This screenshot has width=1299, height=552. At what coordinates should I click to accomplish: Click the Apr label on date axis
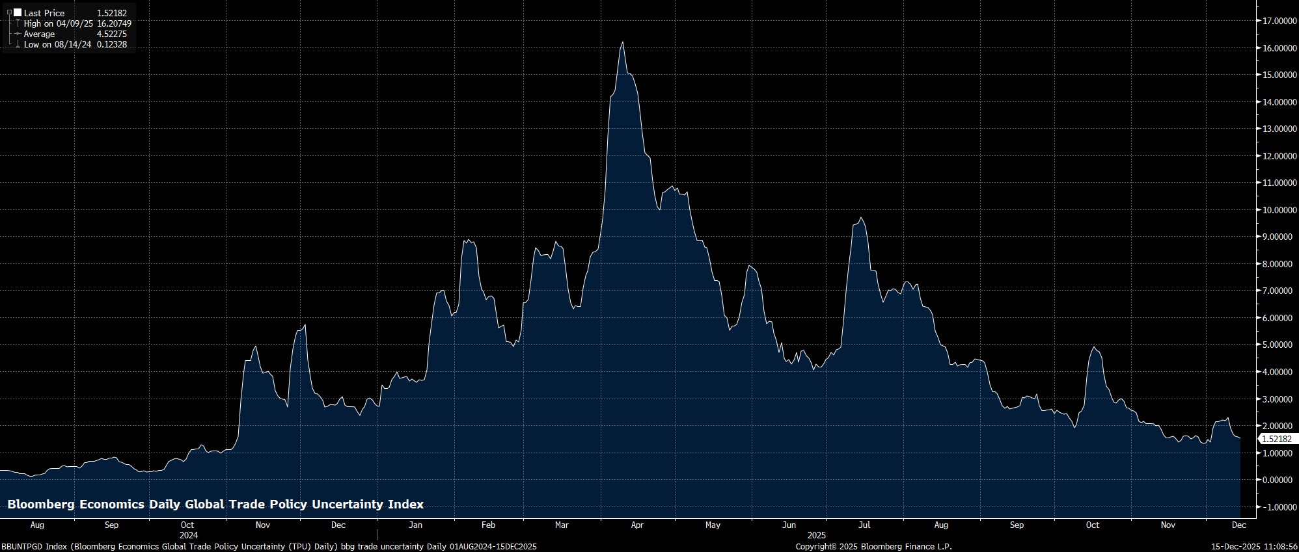pos(637,525)
